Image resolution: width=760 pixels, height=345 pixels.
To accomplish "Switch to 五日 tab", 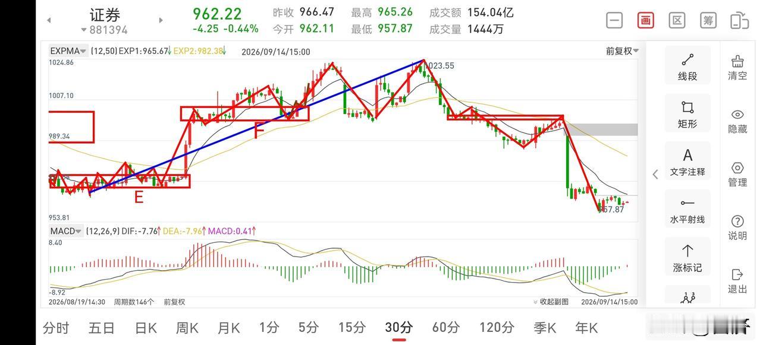I will pyautogui.click(x=101, y=327).
